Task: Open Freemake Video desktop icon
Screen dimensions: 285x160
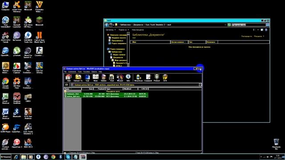Action: [39, 7]
